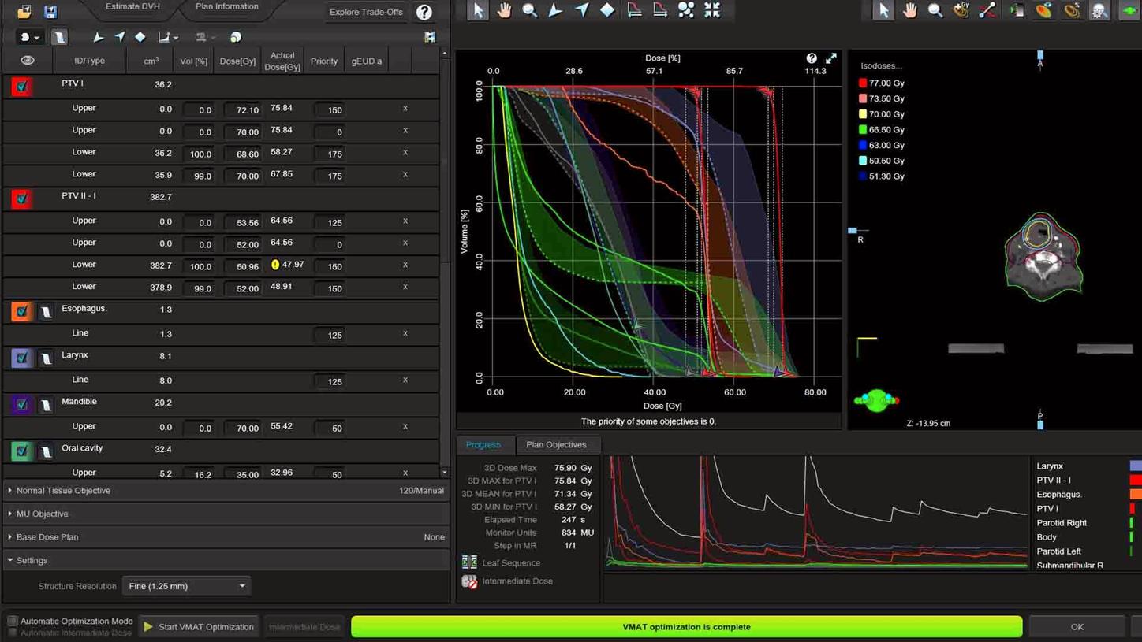Screen dimensions: 1142x642
Task: Open the Structure Resolution dropdown
Action: click(185, 586)
